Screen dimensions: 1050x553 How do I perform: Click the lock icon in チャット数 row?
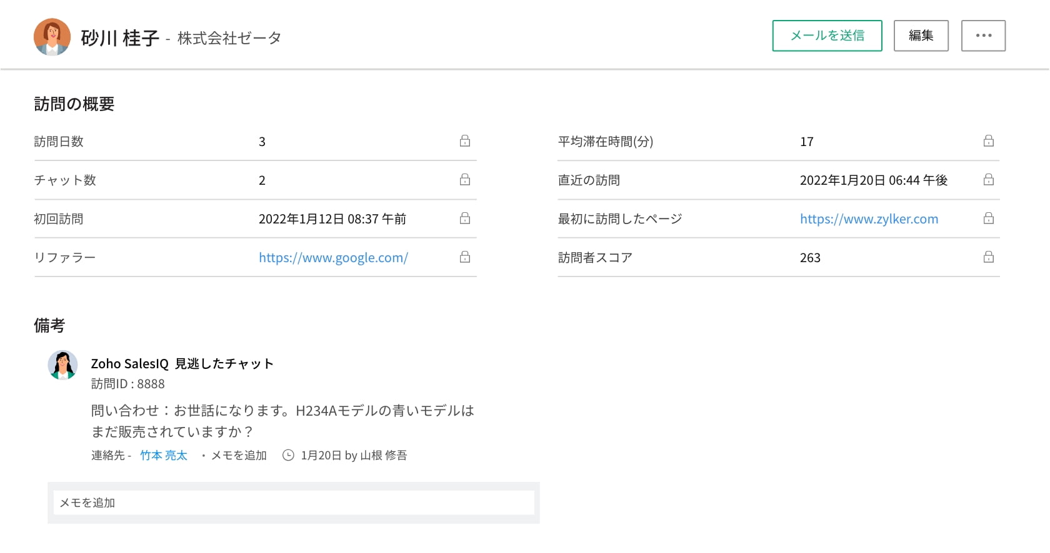[465, 180]
